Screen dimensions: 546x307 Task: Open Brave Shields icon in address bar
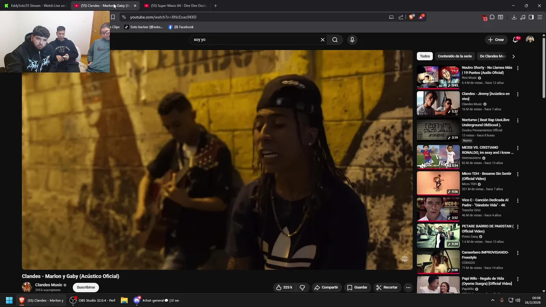point(411,17)
